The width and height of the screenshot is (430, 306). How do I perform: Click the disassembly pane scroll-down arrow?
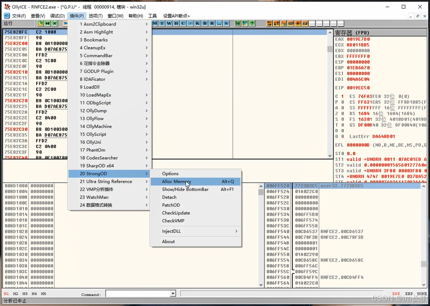(x=330, y=156)
